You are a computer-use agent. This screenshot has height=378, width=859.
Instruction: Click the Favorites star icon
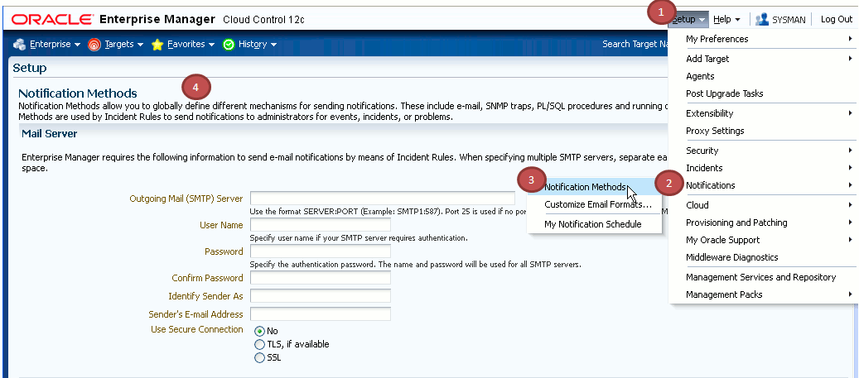pos(157,45)
